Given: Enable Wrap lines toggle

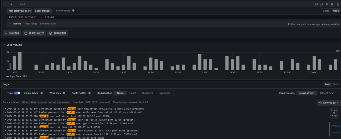Looking at the screenshot, I should [66, 93].
